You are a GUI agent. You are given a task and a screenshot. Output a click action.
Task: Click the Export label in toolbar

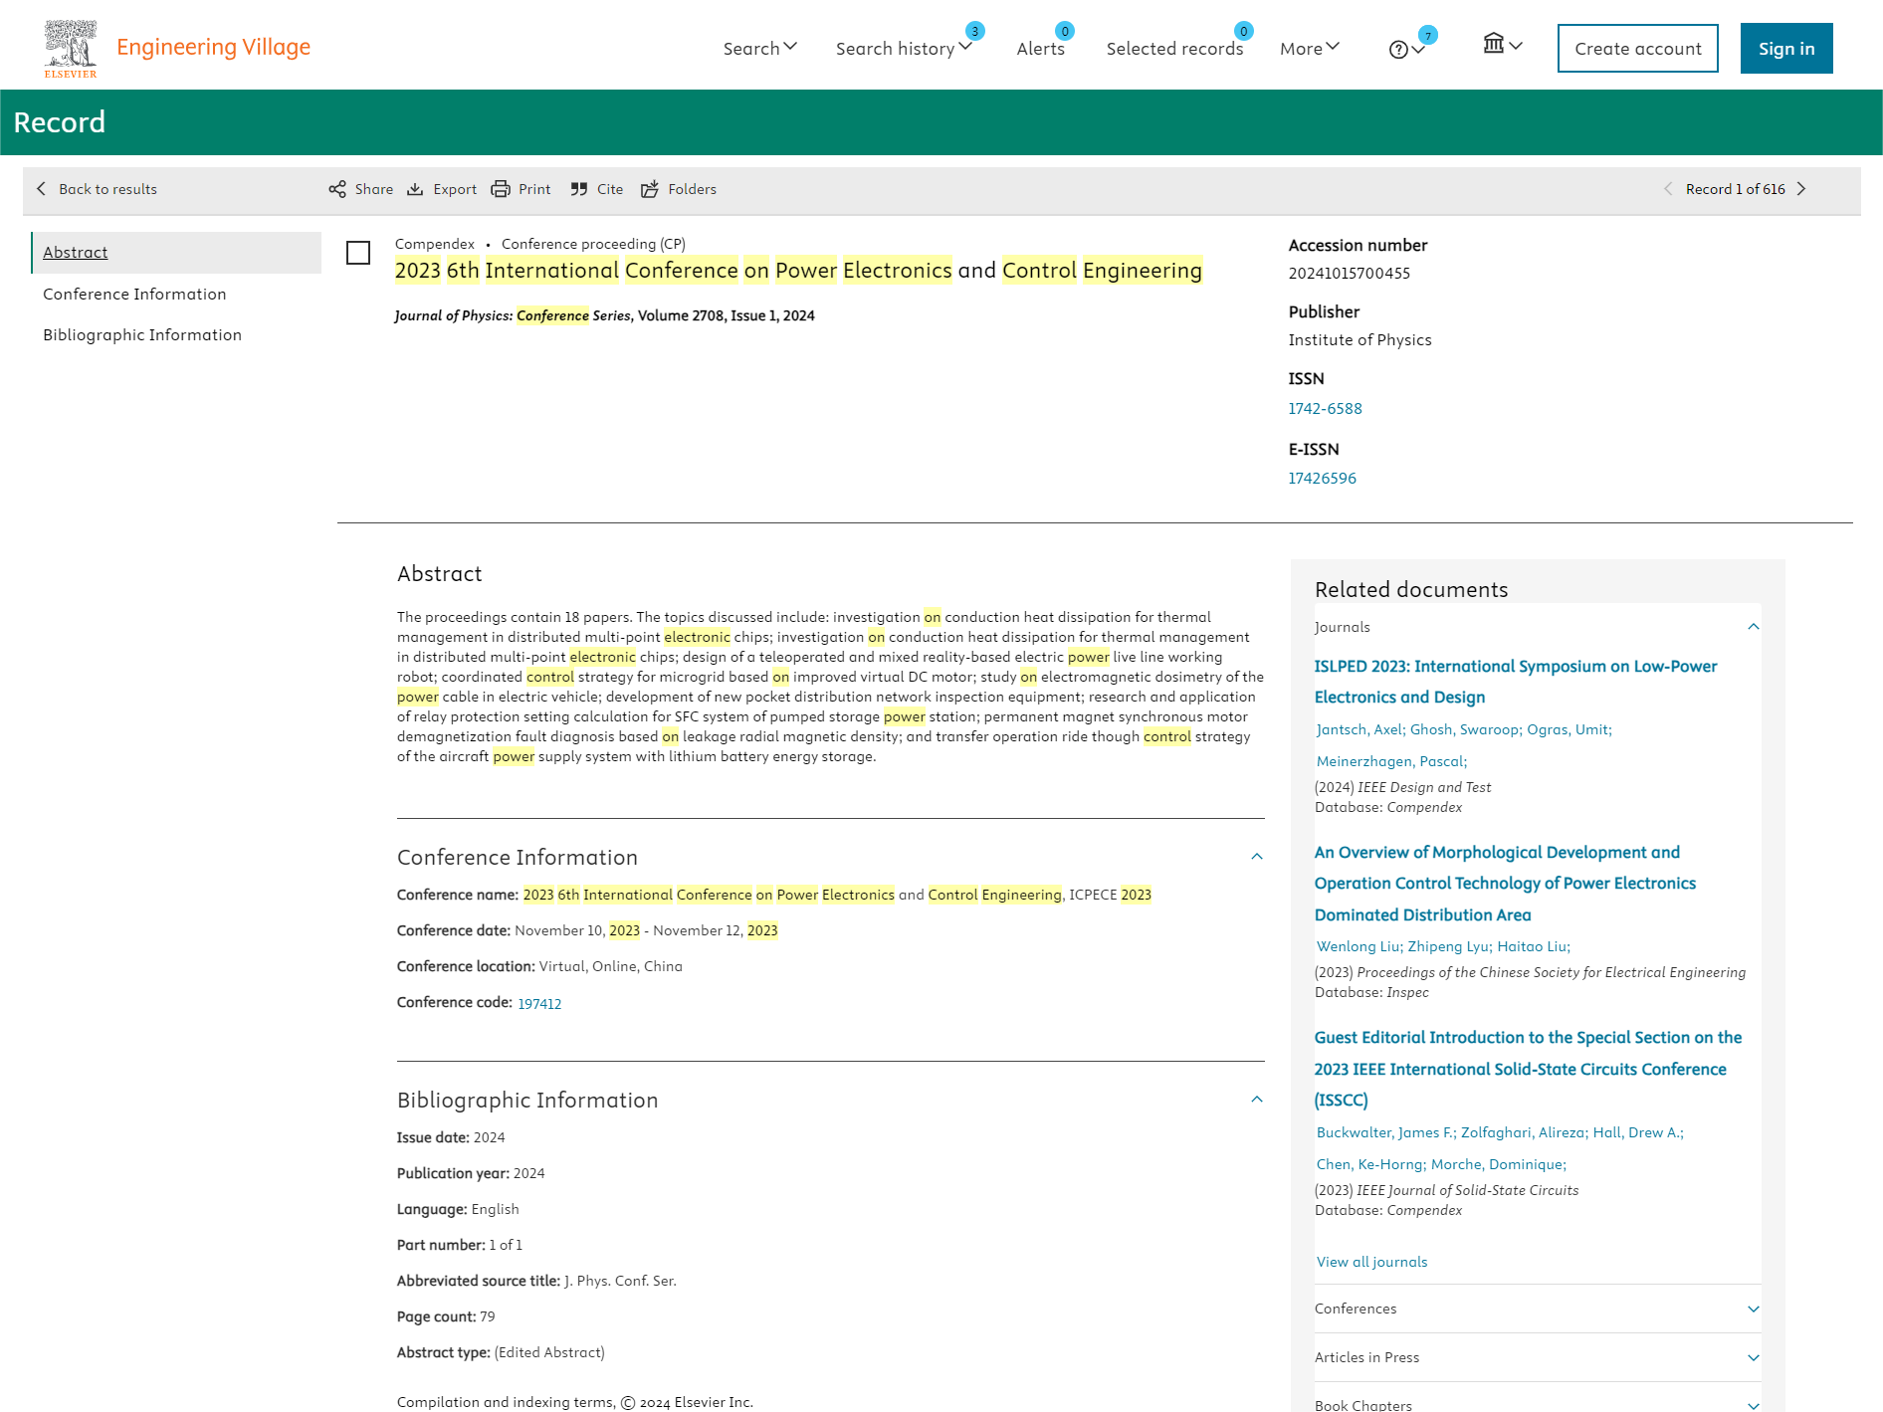point(455,189)
